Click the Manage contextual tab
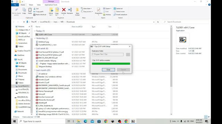222x124 pixels. (x=51, y=1)
